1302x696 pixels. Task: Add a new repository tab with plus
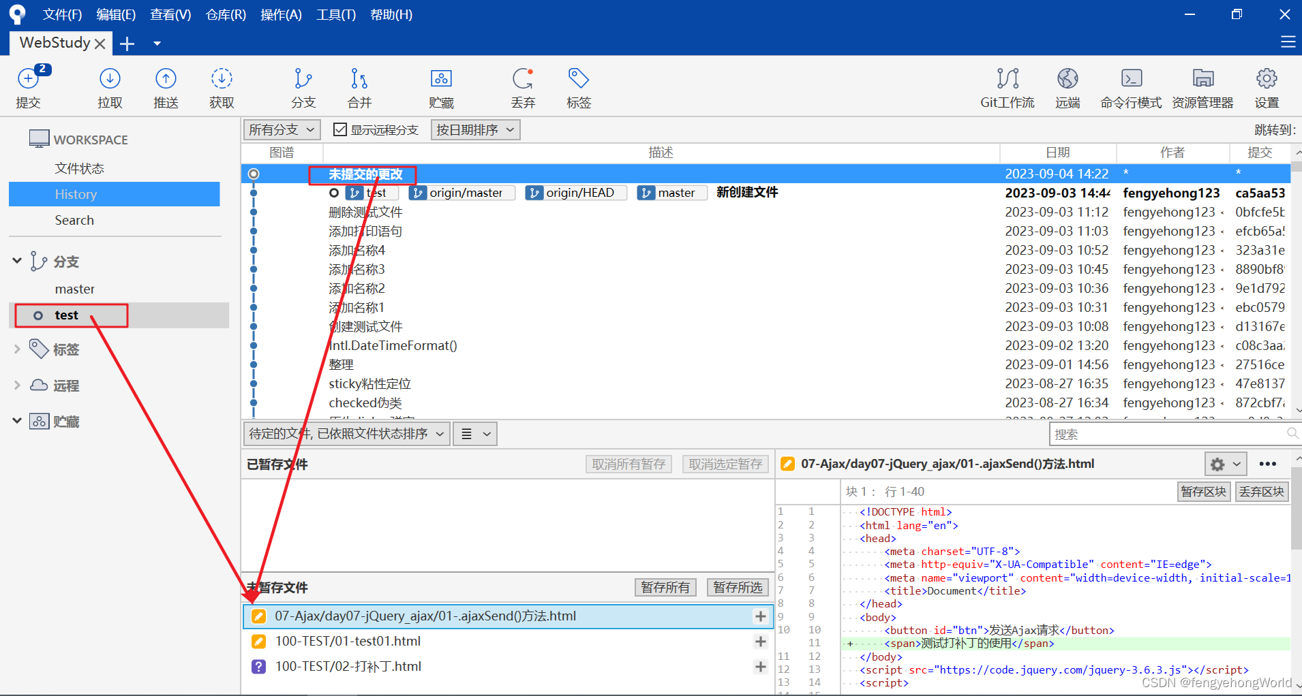point(127,44)
